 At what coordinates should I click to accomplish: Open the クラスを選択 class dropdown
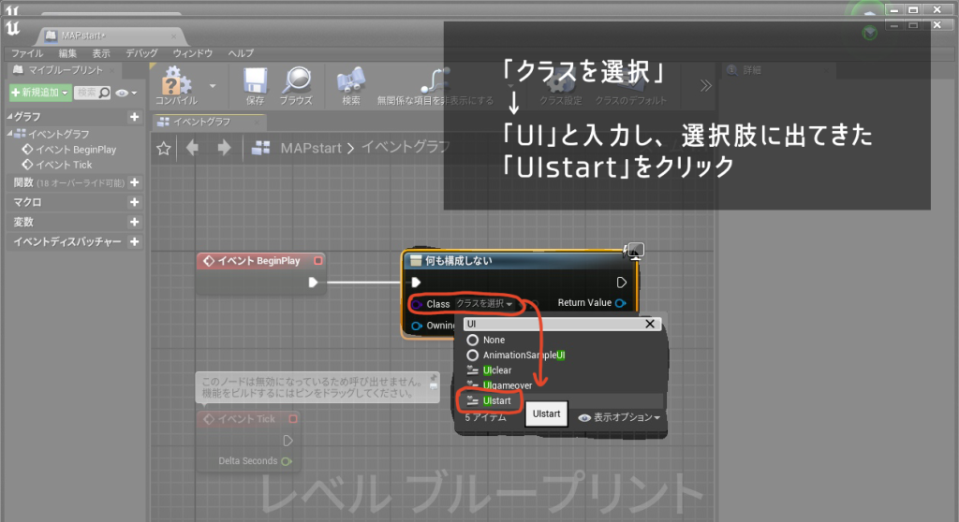pos(484,304)
